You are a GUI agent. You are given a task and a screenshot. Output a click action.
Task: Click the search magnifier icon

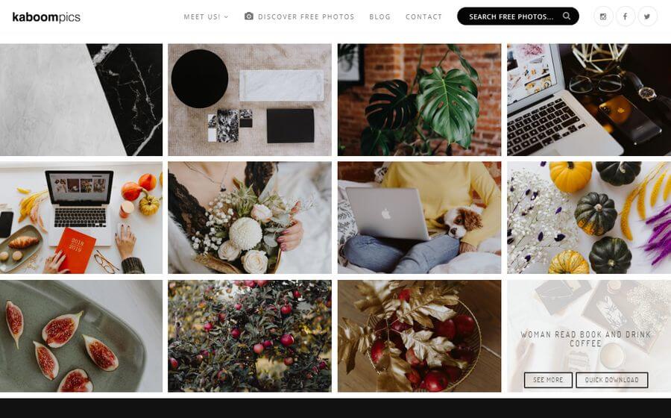click(567, 16)
